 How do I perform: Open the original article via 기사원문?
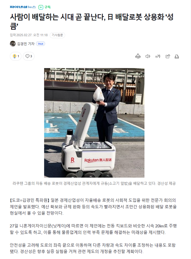[x=57, y=35]
